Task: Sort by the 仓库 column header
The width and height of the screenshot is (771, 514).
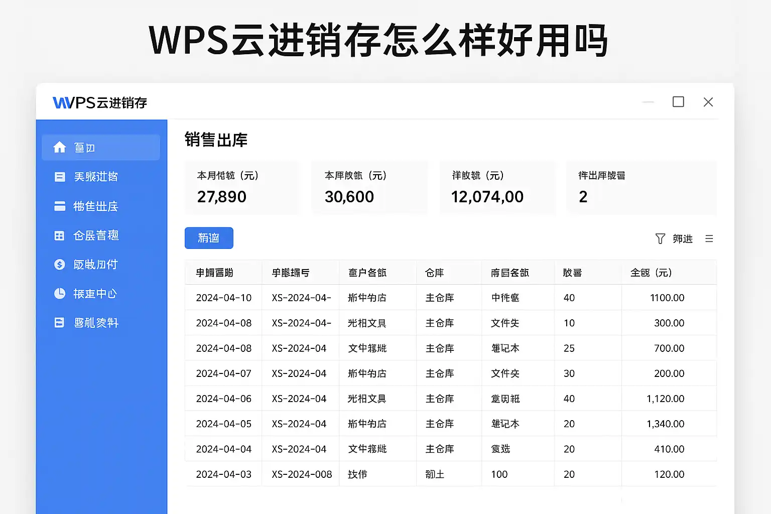Action: [x=435, y=273]
